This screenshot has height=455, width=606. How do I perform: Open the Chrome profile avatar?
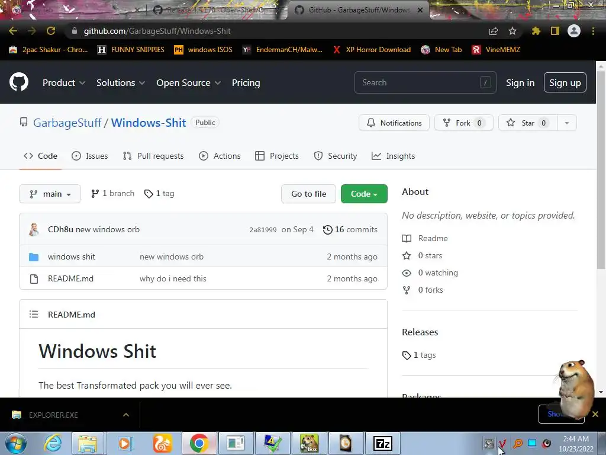pos(574,31)
